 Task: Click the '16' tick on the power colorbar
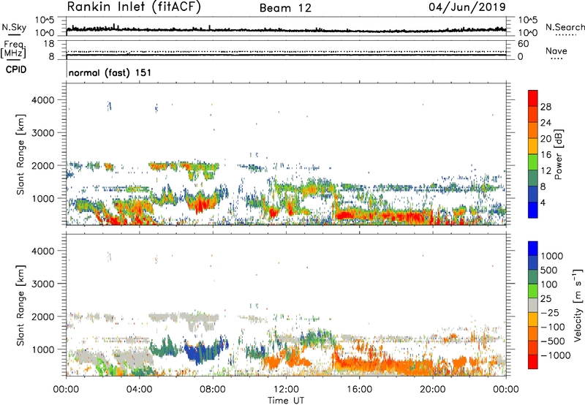(x=546, y=155)
